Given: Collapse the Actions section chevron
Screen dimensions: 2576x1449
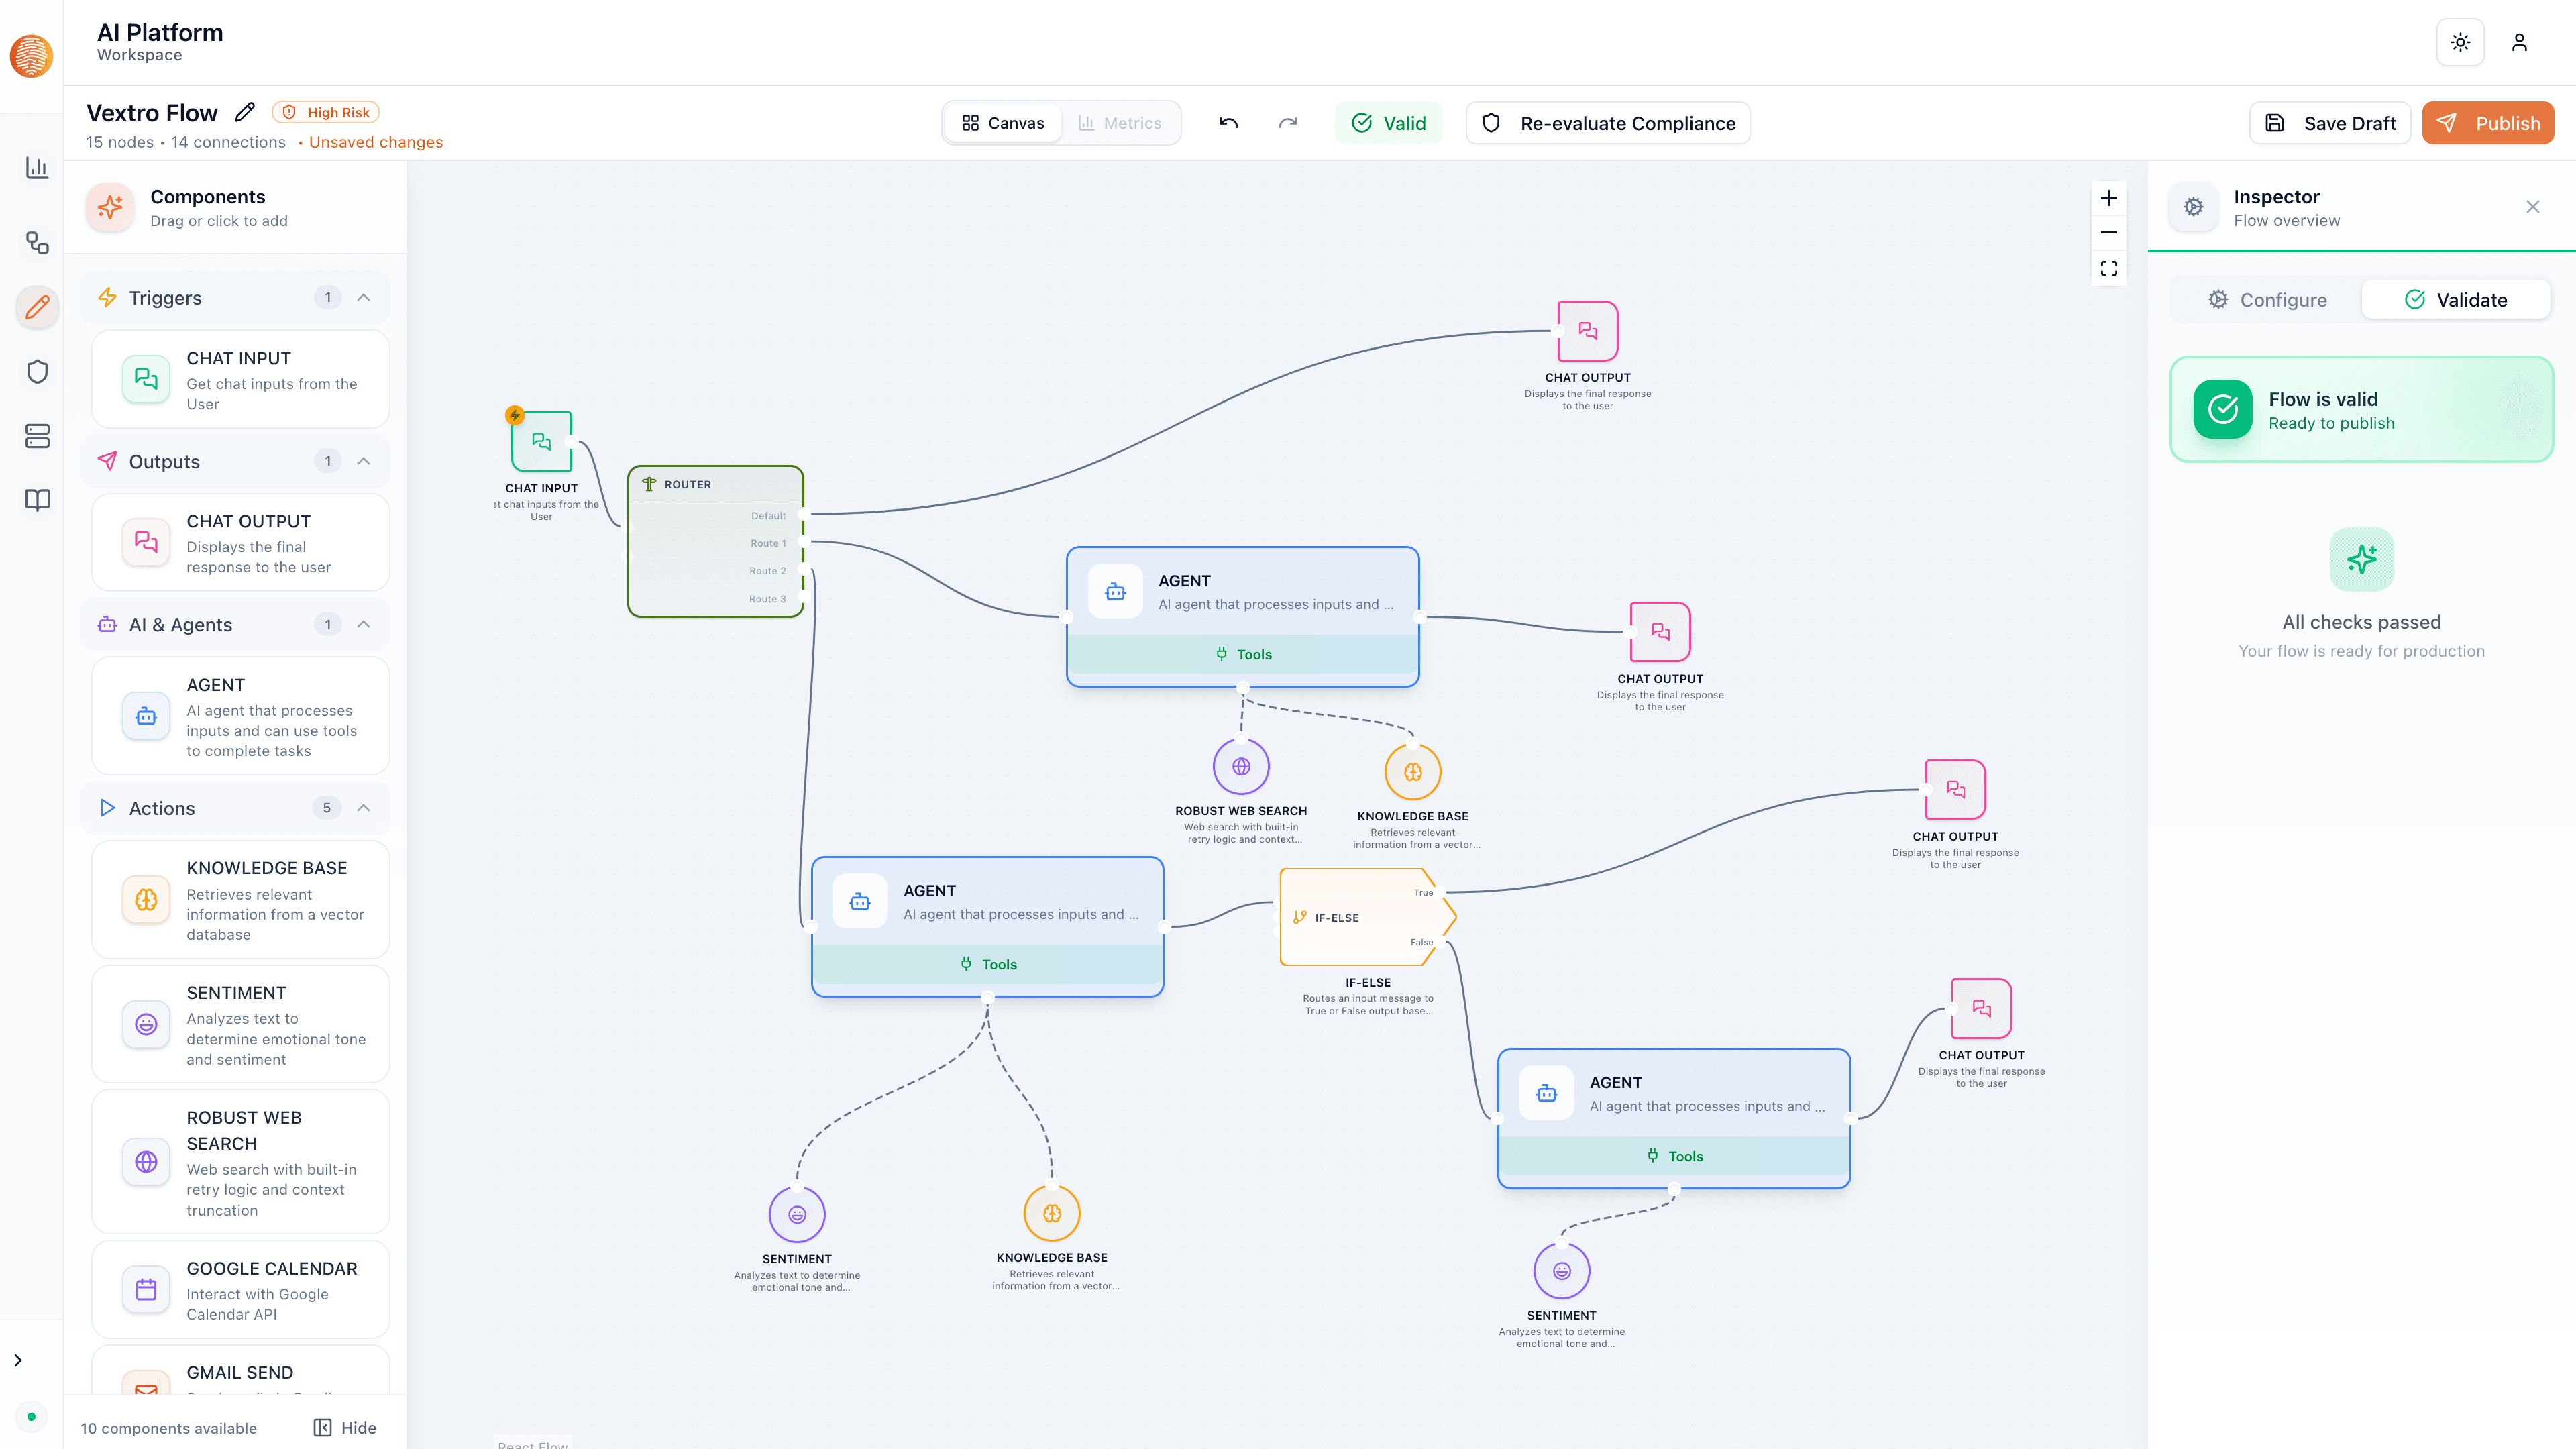Looking at the screenshot, I should coord(364,808).
